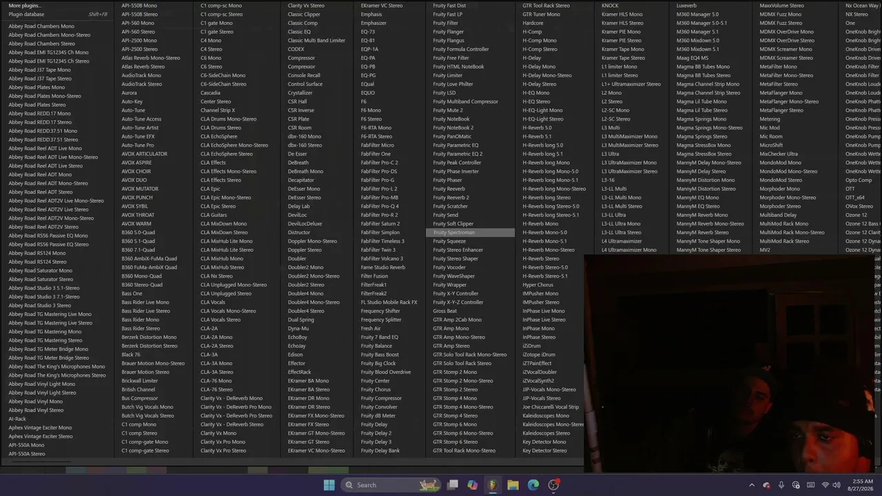Choose the Opto Comp plugin
The image size is (882, 496).
(859, 180)
